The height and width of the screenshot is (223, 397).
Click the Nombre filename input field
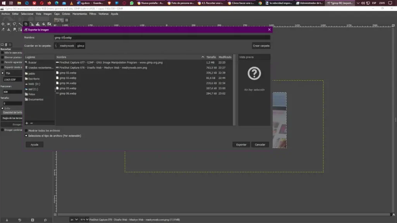click(162, 38)
